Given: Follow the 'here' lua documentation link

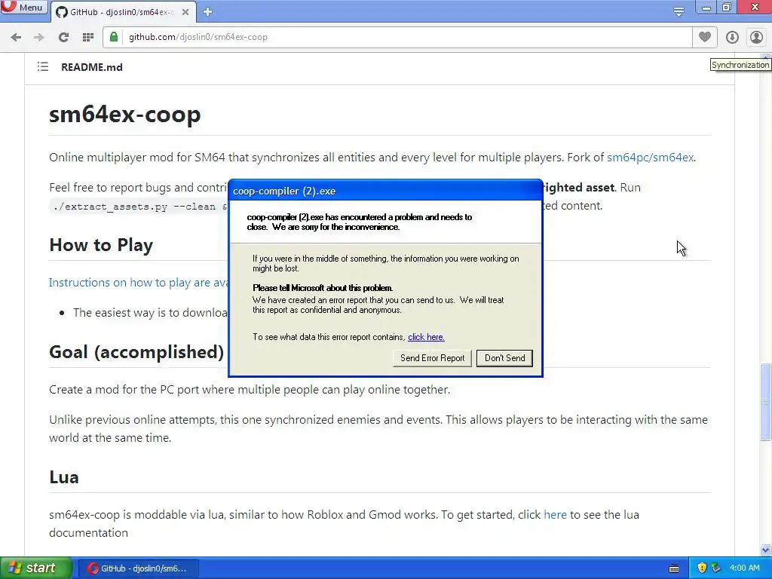Looking at the screenshot, I should 555,514.
